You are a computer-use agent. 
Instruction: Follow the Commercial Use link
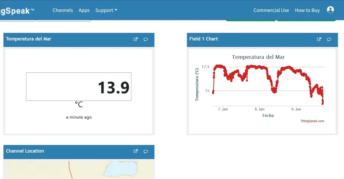pyautogui.click(x=271, y=10)
